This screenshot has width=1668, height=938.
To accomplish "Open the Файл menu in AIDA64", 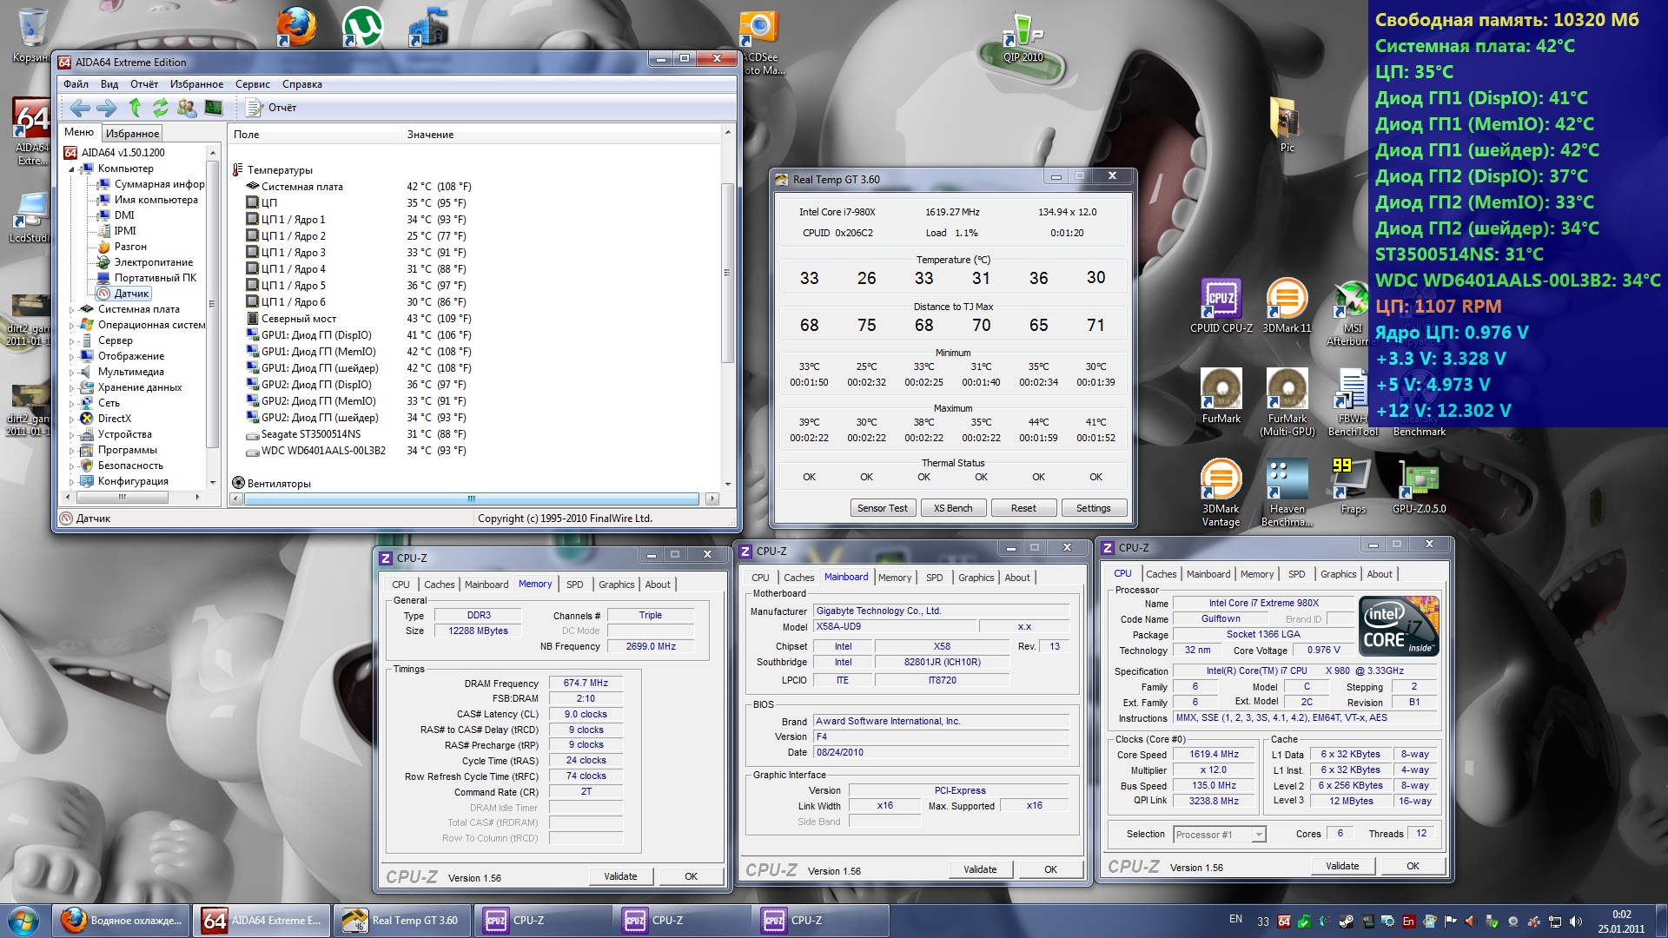I will (x=76, y=84).
